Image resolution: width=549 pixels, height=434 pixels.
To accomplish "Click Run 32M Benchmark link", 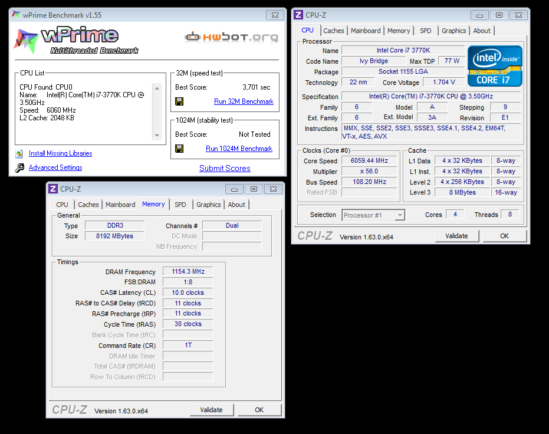I will [244, 101].
